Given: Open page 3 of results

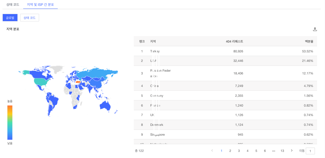Looking at the screenshot, I should pos(239,151).
